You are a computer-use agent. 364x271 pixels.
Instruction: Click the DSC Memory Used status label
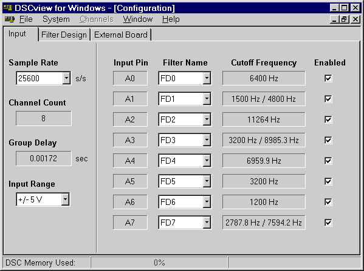click(40, 263)
